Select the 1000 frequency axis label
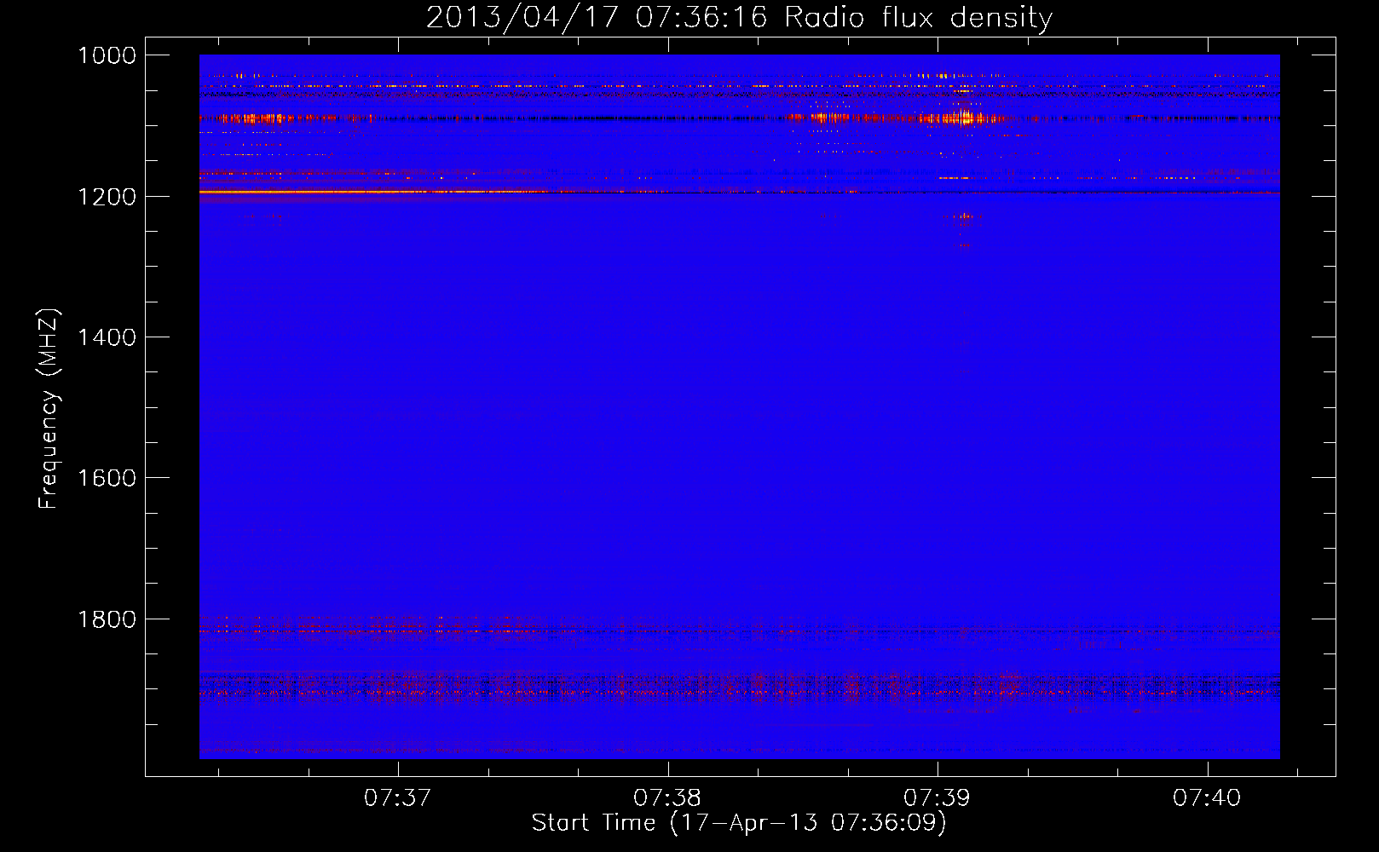The height and width of the screenshot is (852, 1379). [107, 55]
